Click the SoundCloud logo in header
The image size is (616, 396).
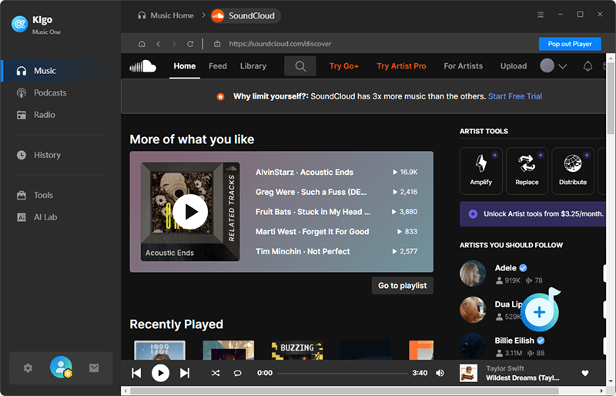[x=143, y=66]
